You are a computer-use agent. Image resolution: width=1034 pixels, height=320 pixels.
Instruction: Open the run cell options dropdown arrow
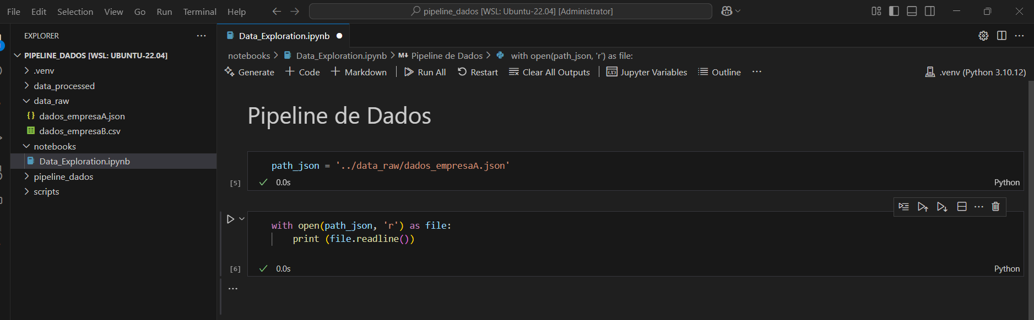242,219
